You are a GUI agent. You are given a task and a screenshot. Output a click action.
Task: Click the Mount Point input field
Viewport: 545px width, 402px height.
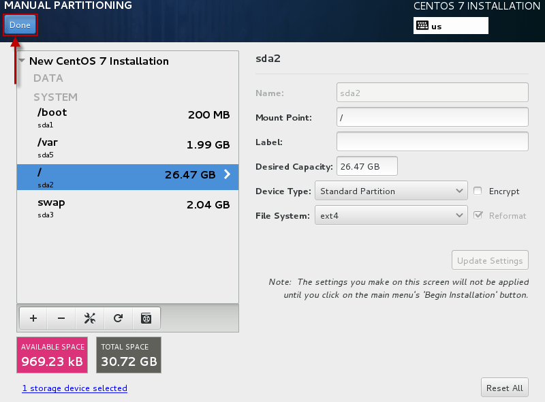click(x=432, y=117)
